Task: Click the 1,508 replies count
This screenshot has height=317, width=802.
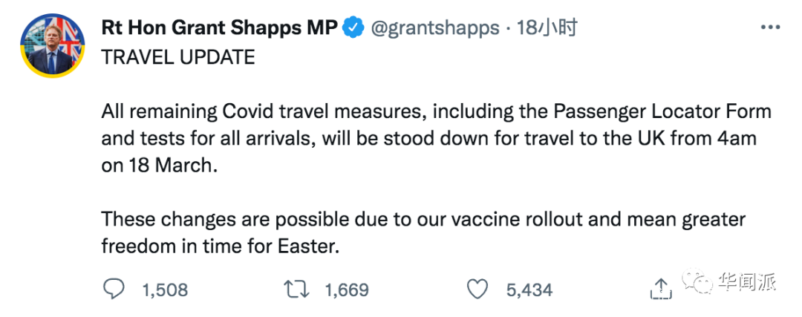Action: point(164,290)
